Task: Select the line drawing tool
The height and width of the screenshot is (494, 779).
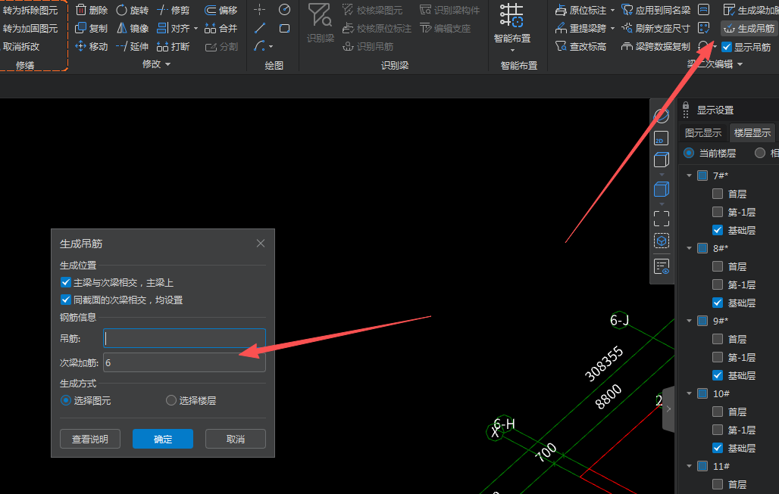Action: pyautogui.click(x=259, y=28)
